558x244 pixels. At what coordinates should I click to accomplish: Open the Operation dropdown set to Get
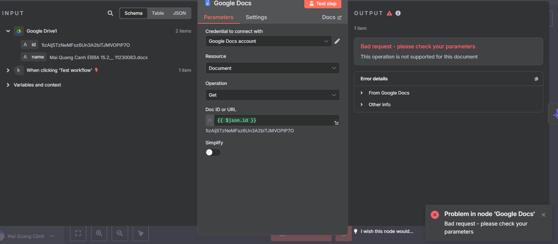click(273, 95)
